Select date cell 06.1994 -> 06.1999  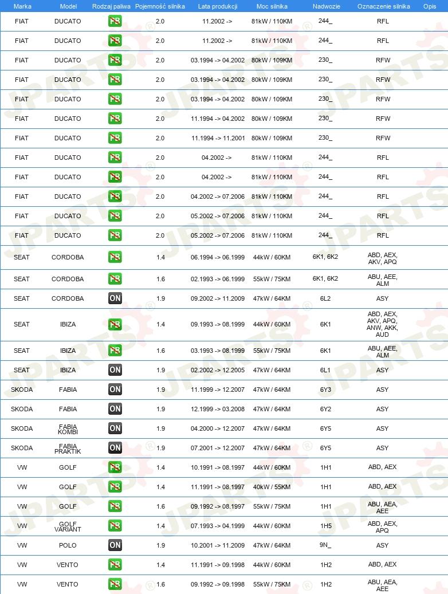coord(218,257)
